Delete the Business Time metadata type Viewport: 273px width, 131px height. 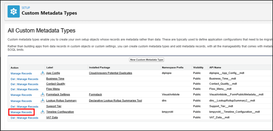point(13,79)
